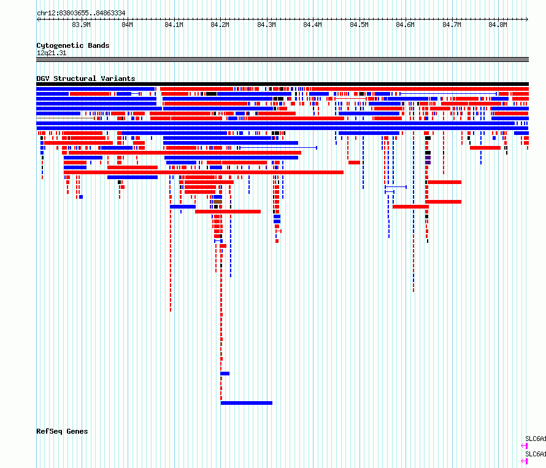Viewport: 546px width, 468px height.
Task: Click the gray 12q21.31 cytogenetic band bar
Action: pos(282,59)
